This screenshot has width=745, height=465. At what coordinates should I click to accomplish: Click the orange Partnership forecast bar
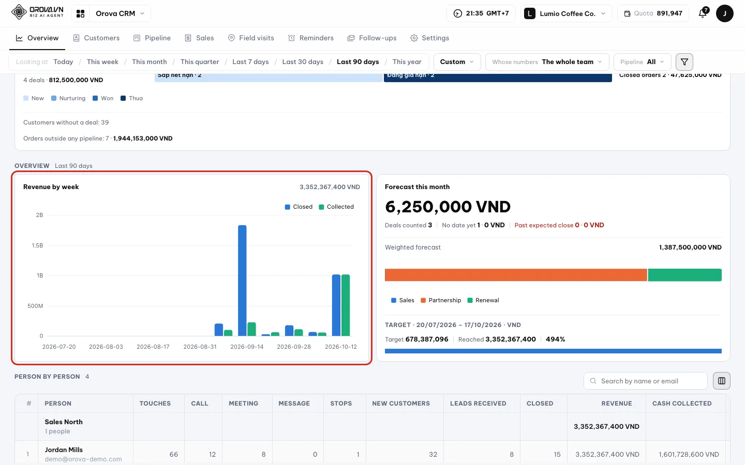[x=516, y=275]
